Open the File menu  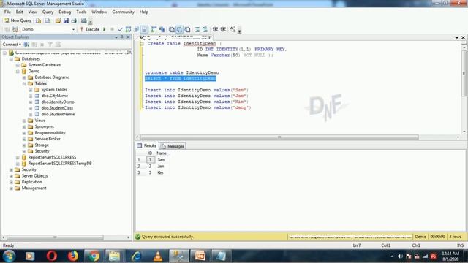point(7,12)
